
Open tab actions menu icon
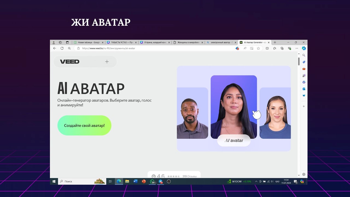pyautogui.click(x=67, y=42)
